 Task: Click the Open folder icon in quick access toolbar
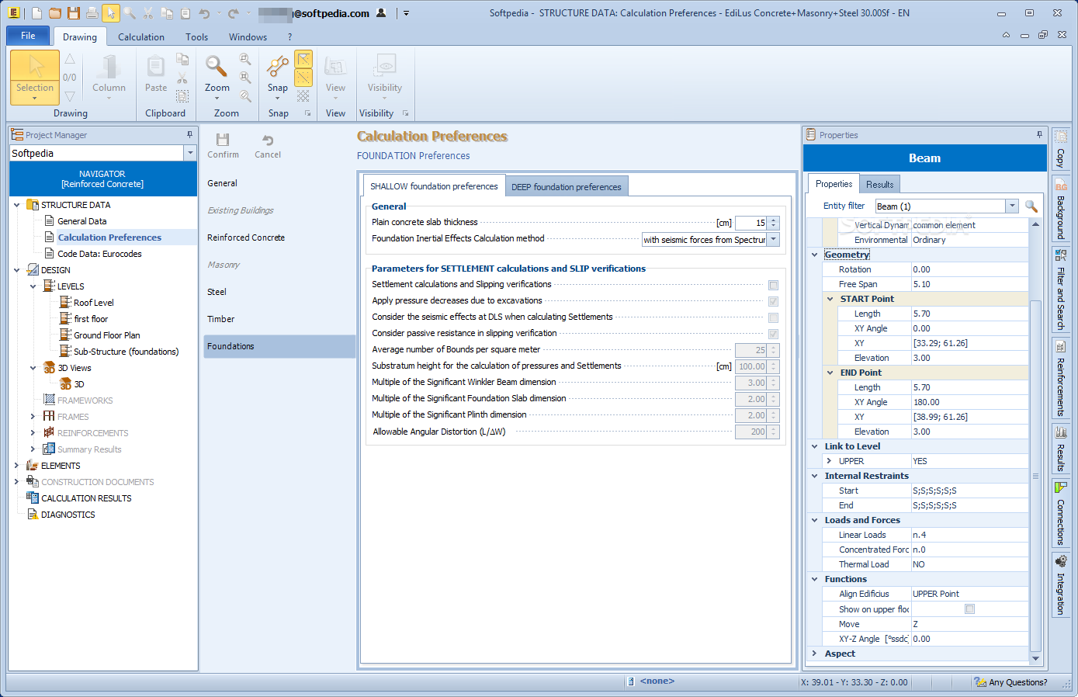[x=55, y=13]
